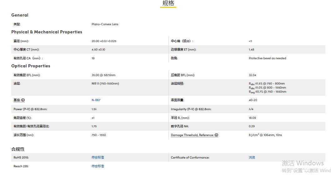Click the Optical Properties heading
Image resolution: width=331 pixels, height=175 pixels.
pyautogui.click(x=31, y=66)
